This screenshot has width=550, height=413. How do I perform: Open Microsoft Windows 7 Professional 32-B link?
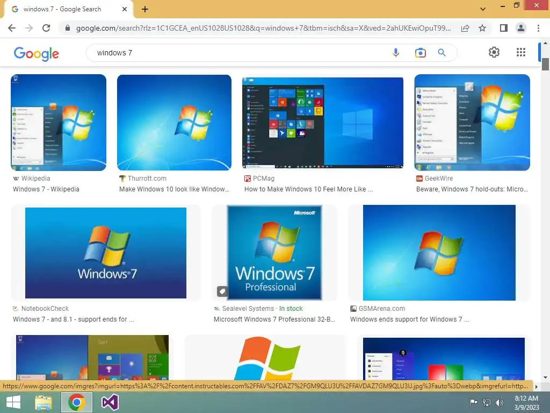[274, 319]
